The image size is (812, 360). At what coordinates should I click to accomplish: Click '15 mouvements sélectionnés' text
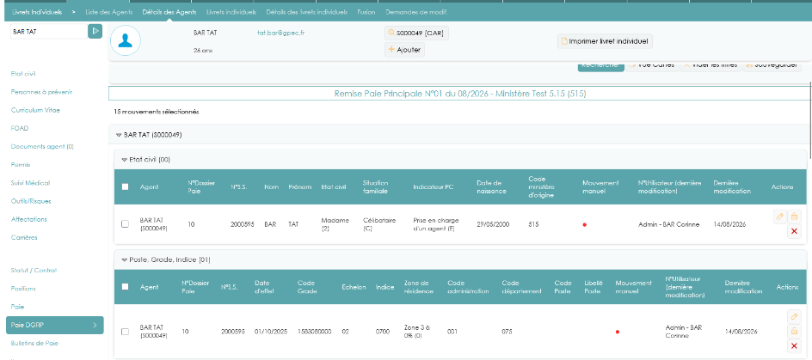tap(157, 112)
